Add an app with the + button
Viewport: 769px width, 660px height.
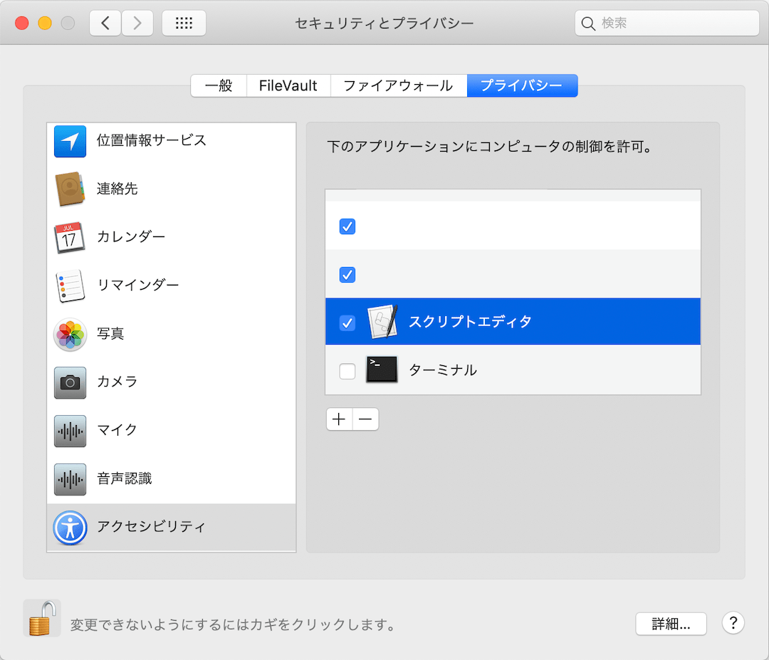(339, 419)
